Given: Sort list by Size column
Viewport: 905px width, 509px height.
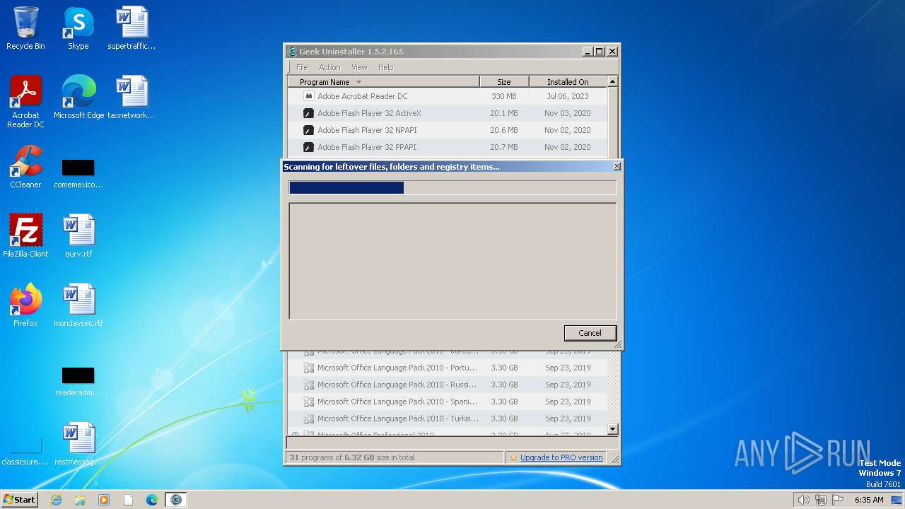Looking at the screenshot, I should click(504, 82).
